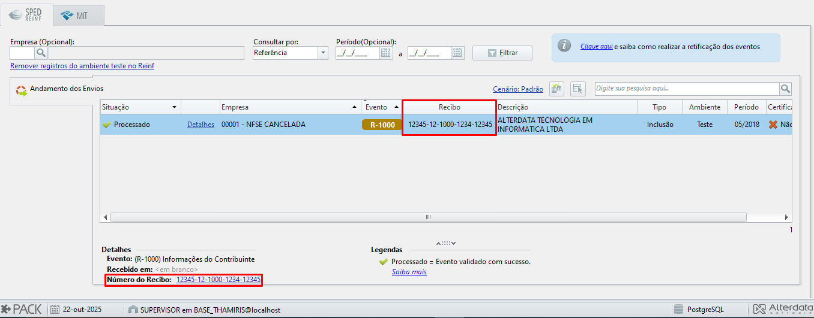
Task: Open the Situação column filter dropdown
Action: click(x=174, y=107)
